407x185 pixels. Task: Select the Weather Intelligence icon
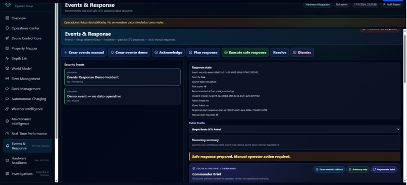click(x=7, y=109)
